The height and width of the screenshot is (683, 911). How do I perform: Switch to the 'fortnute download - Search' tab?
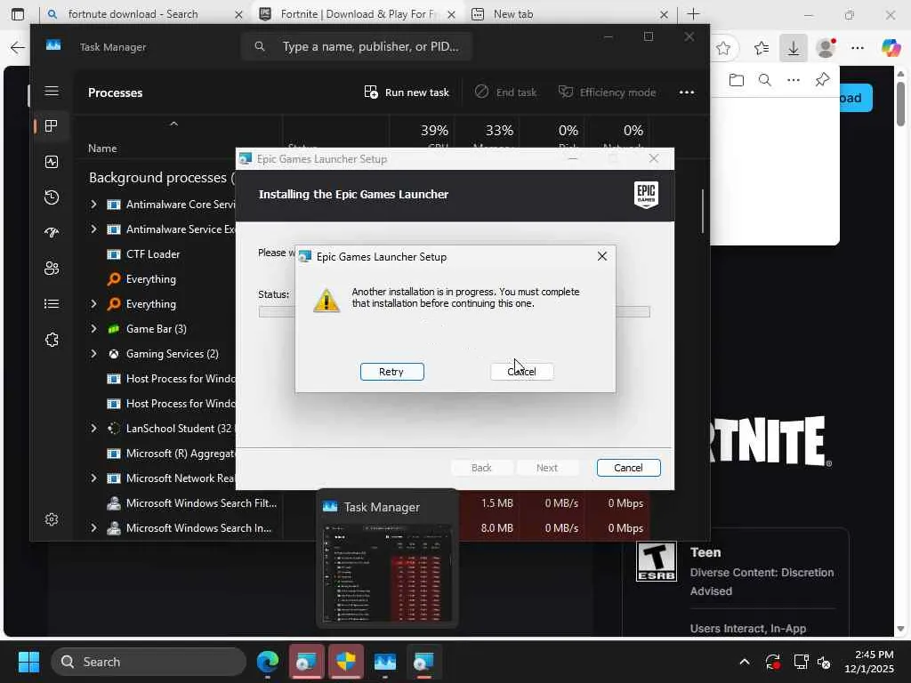[x=133, y=14]
